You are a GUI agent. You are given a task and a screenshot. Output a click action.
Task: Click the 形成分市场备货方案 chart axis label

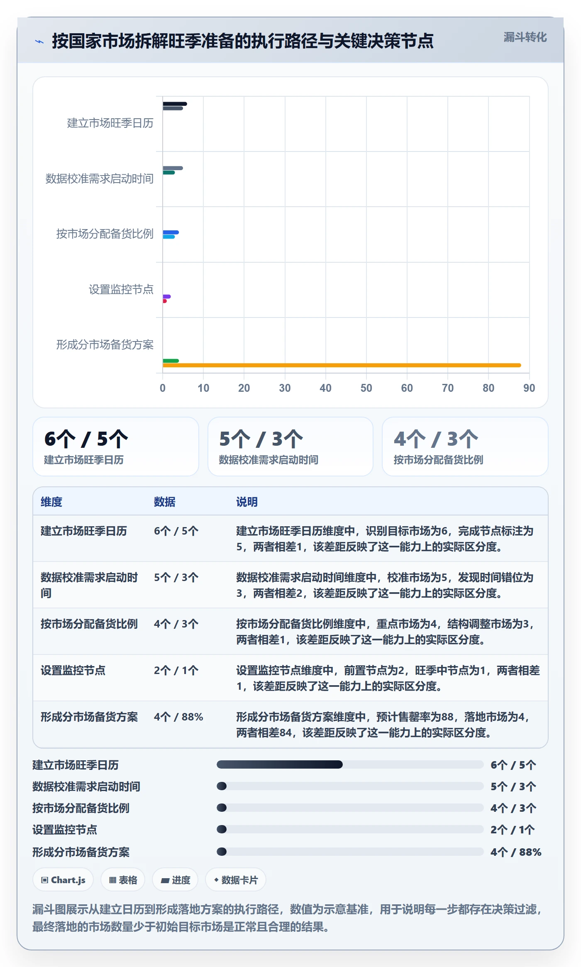click(105, 344)
